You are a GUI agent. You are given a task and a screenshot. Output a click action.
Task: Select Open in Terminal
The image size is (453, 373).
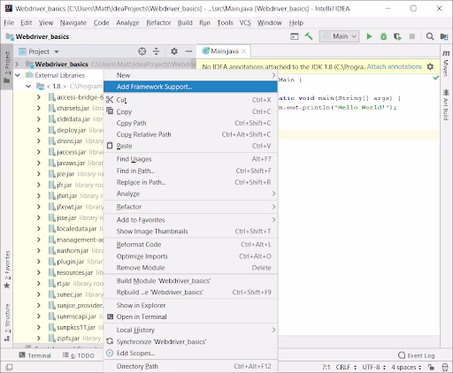(x=190, y=316)
